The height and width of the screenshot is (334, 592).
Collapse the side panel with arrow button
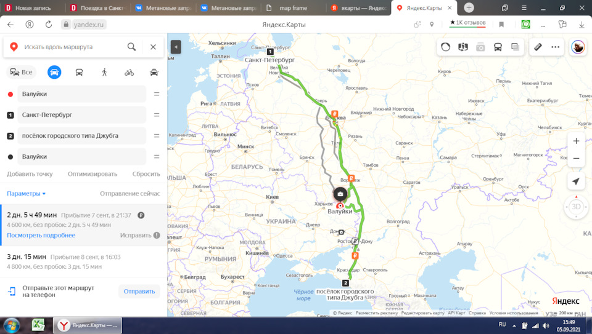176,47
